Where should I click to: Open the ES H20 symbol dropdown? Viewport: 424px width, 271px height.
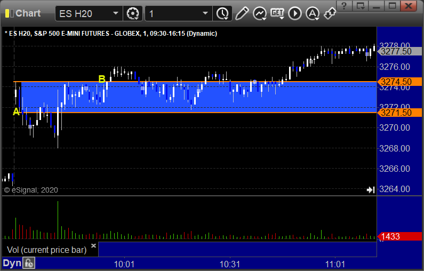point(115,13)
